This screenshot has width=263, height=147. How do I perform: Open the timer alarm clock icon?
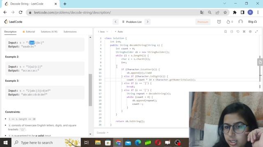point(219,22)
